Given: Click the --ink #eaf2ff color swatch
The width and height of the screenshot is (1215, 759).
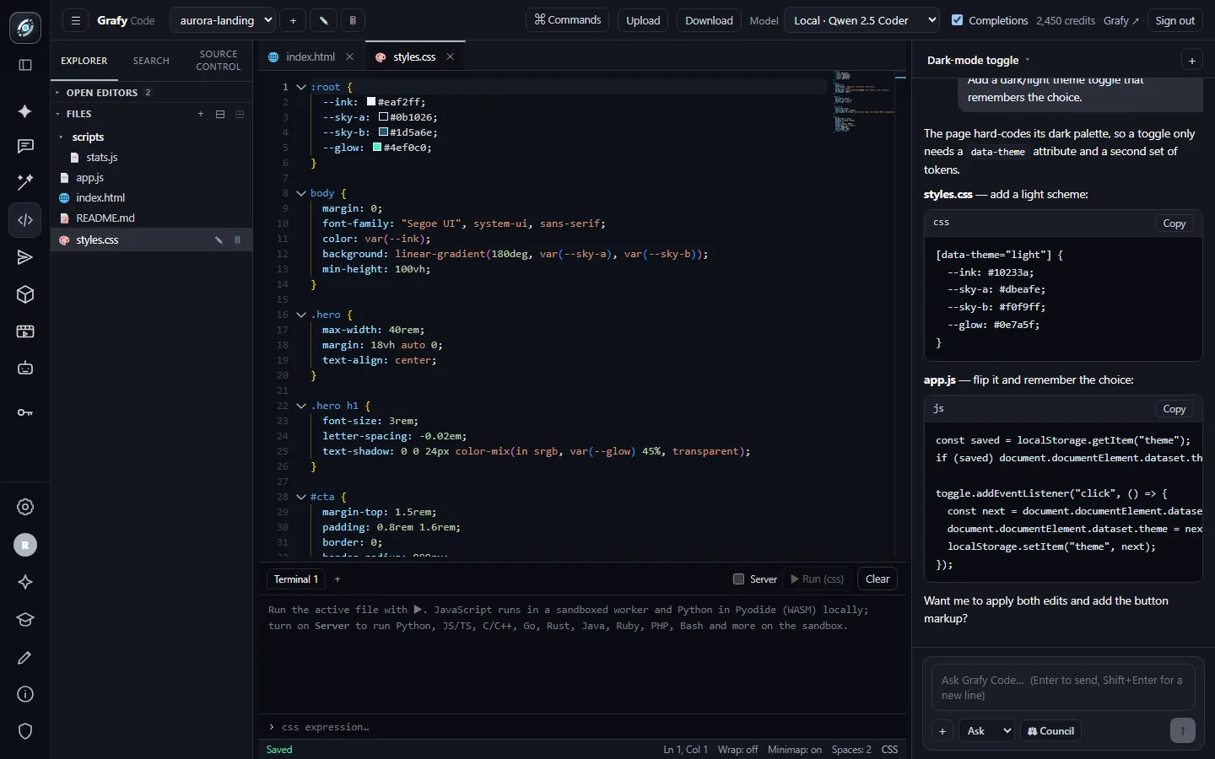Looking at the screenshot, I should 371,102.
